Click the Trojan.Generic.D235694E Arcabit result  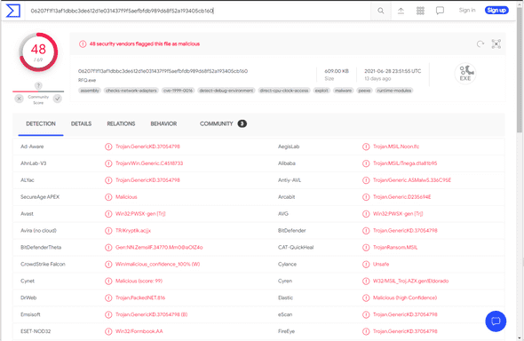coord(401,197)
